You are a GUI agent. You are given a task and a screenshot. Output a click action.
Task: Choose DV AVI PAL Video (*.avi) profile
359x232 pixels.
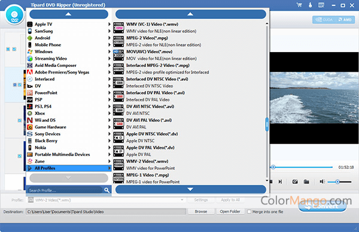coord(189,124)
